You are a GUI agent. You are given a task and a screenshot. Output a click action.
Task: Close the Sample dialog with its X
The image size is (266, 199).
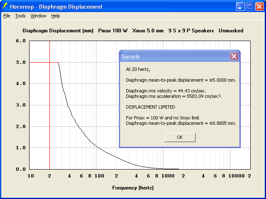[234, 56]
